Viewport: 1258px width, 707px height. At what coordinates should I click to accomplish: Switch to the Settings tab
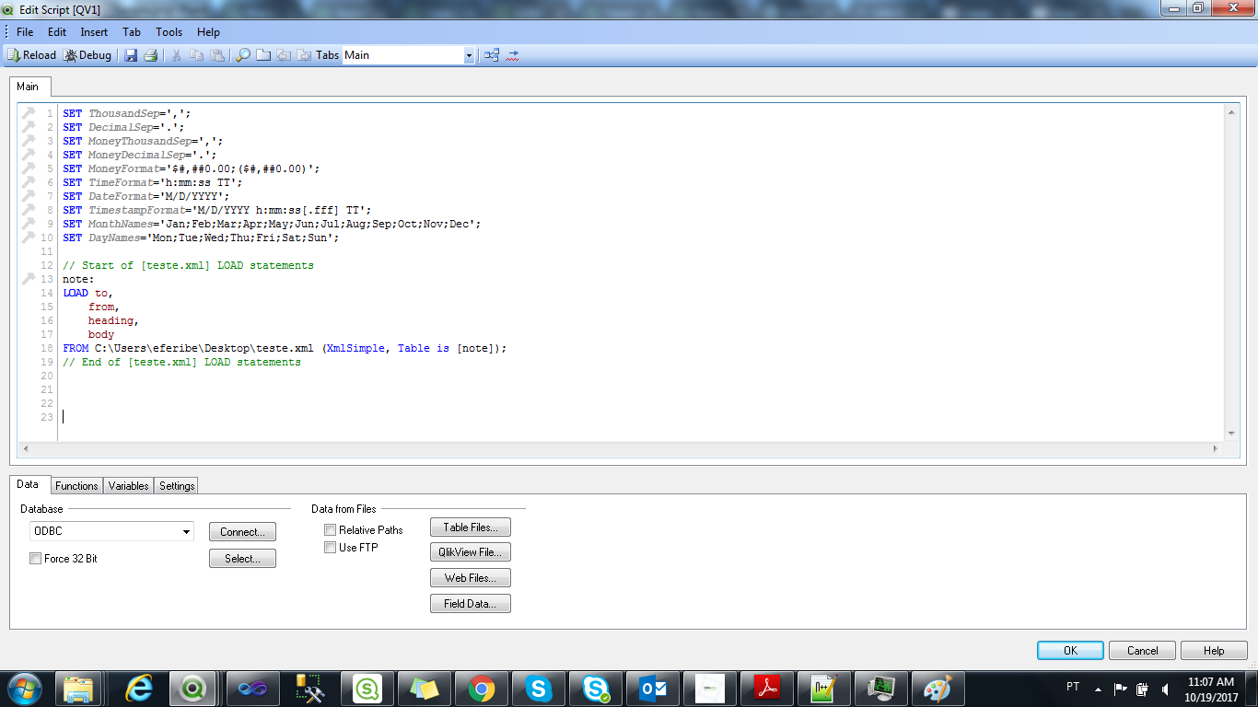[177, 486]
